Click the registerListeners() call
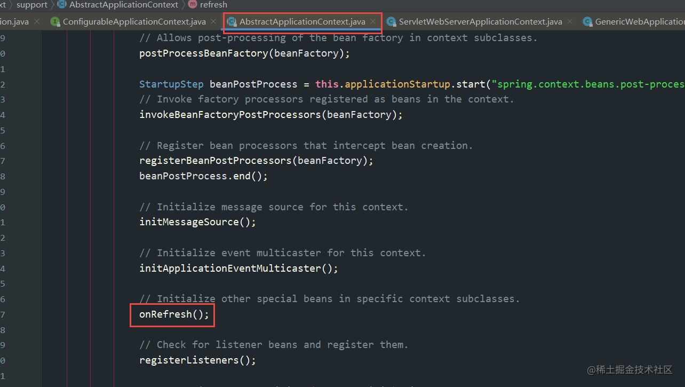This screenshot has height=387, width=685. [197, 360]
